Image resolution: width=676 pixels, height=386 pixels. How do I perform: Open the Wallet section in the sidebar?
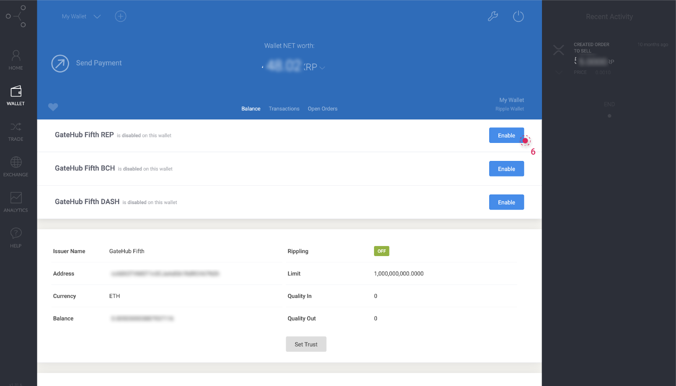point(16,96)
